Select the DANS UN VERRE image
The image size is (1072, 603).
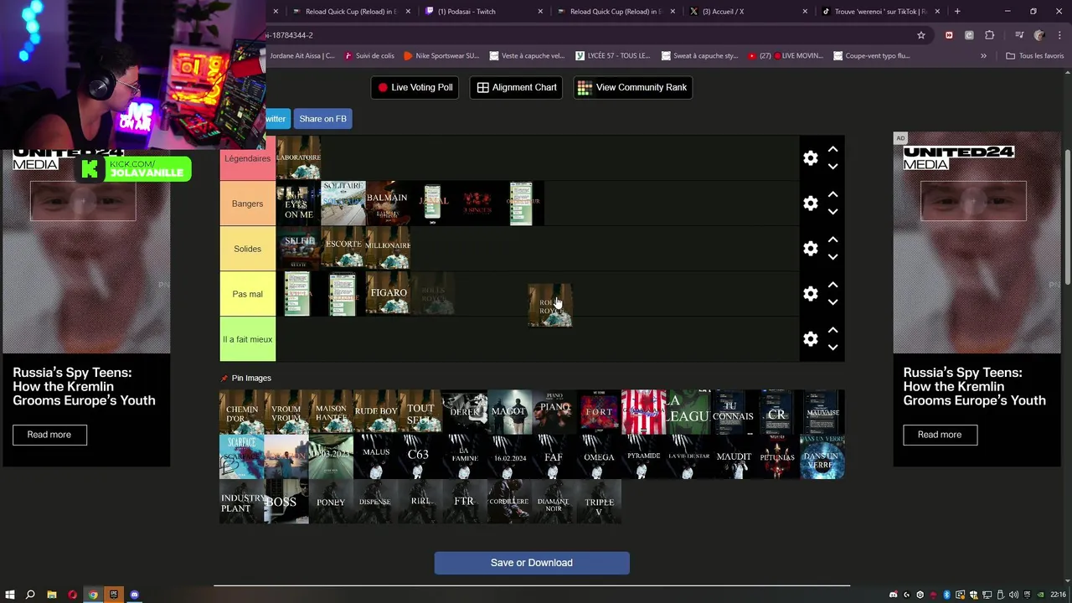[822, 457]
